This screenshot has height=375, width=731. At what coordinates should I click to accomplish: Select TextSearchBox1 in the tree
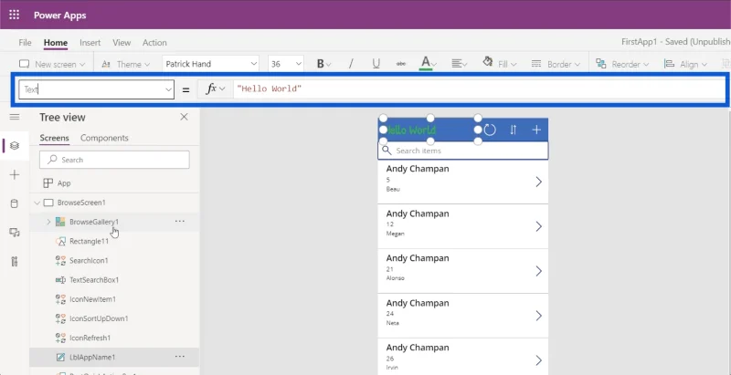tap(94, 280)
